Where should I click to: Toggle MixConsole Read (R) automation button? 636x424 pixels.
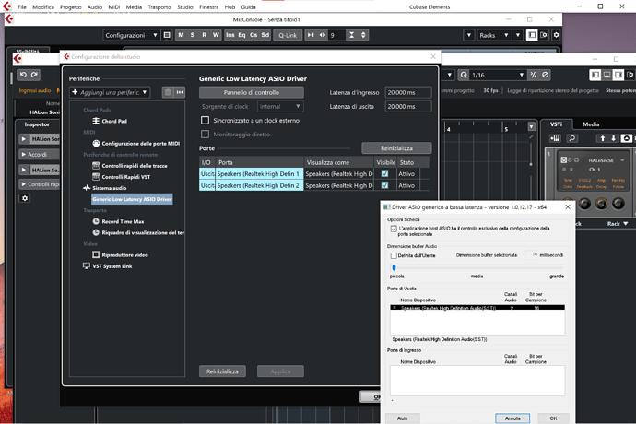(x=205, y=35)
